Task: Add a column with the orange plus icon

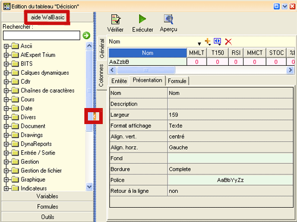Action: click(x=207, y=42)
